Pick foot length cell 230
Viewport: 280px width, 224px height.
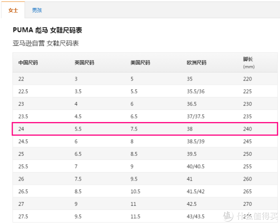pos(247,104)
